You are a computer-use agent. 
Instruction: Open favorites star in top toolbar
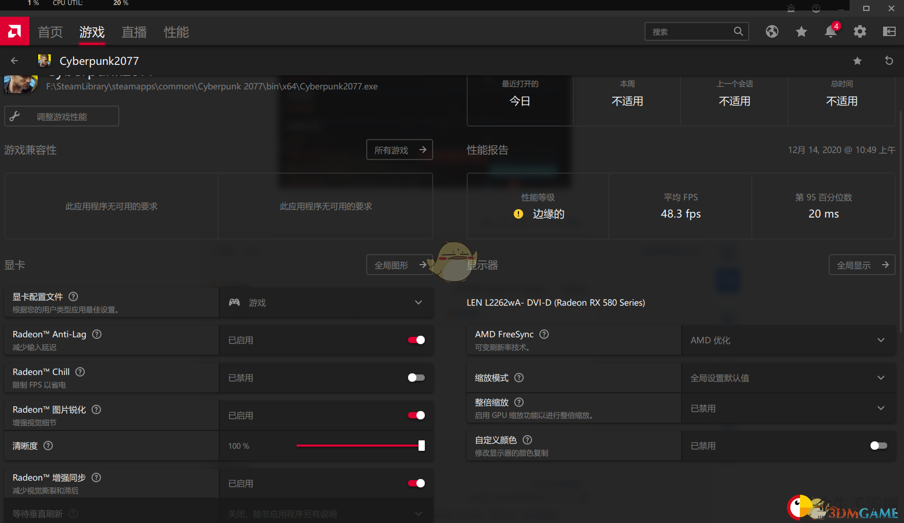801,32
